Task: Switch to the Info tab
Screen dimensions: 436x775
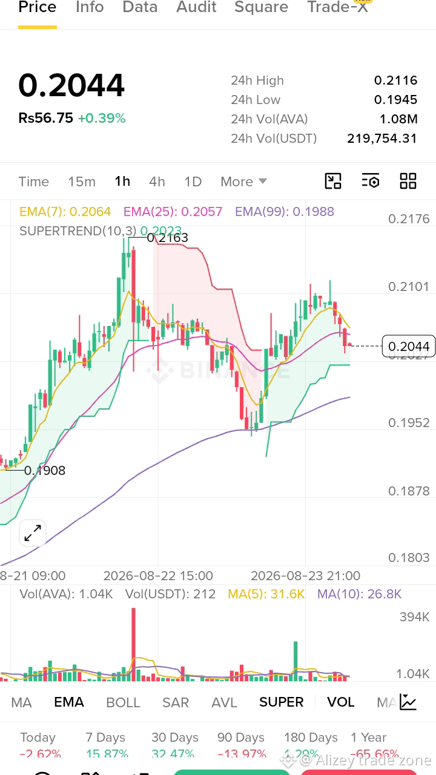Action: [x=90, y=7]
